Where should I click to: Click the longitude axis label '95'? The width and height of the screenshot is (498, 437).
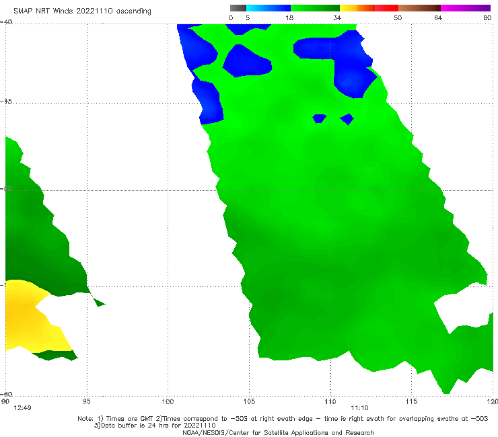[x=86, y=401]
